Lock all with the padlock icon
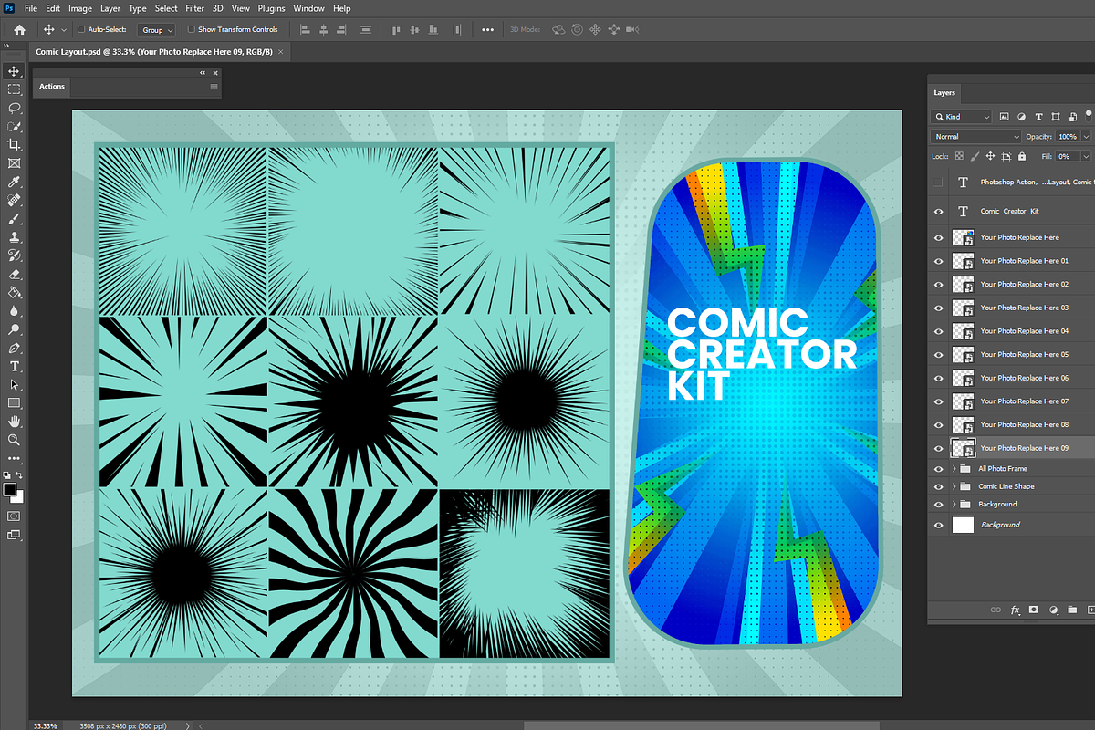The height and width of the screenshot is (730, 1095). click(1024, 156)
